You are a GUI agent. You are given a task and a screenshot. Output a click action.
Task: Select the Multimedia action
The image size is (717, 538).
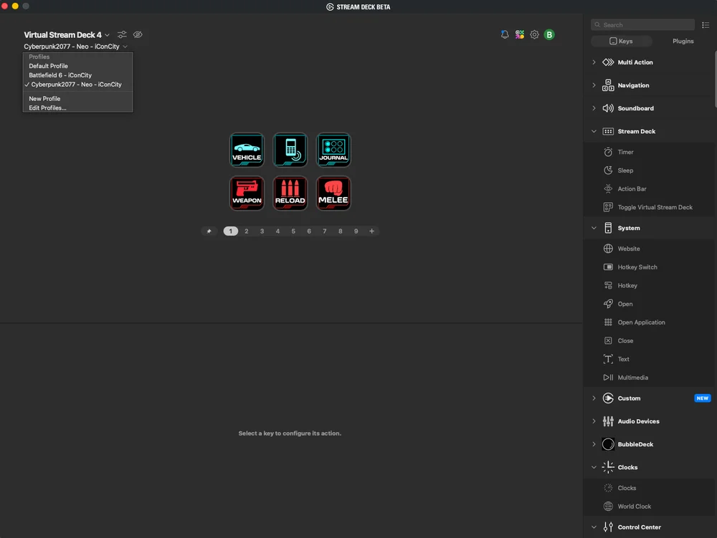[632, 378]
